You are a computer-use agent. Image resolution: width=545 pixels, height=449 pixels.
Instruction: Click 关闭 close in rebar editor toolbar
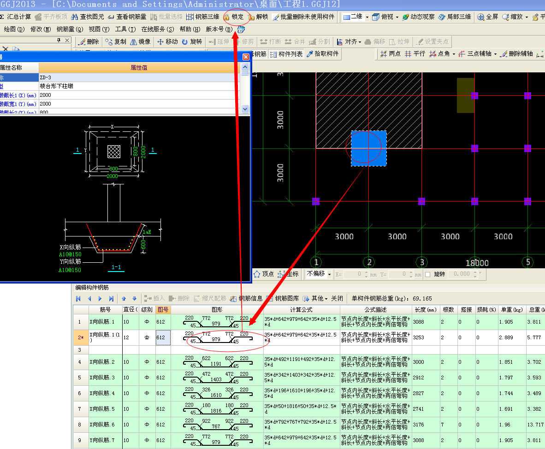[x=337, y=299]
